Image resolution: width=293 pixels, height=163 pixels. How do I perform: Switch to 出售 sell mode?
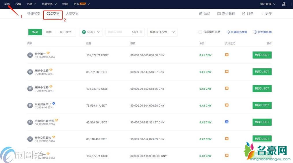pos(49,32)
